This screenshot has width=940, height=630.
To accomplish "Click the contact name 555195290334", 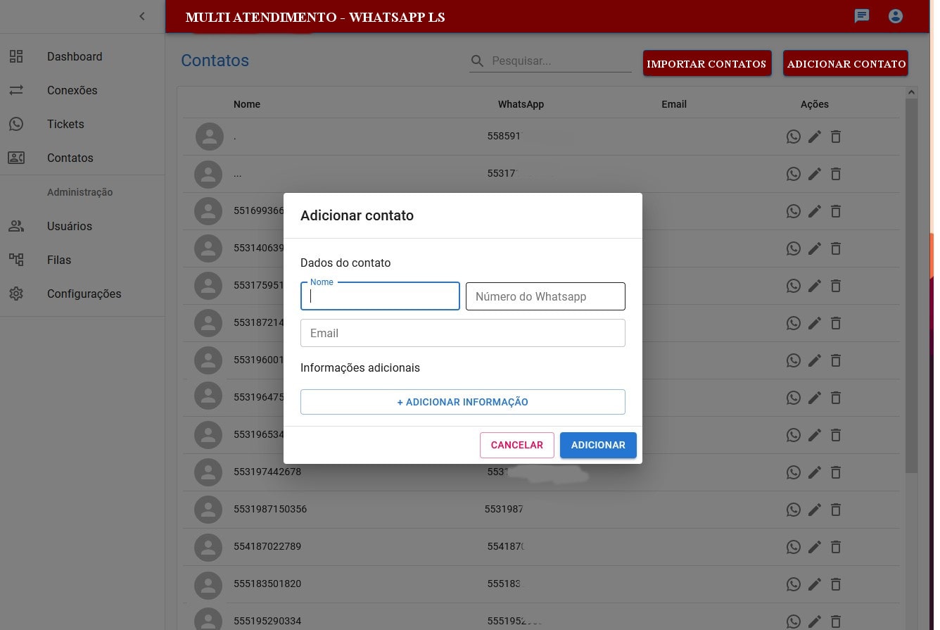I will 267,621.
